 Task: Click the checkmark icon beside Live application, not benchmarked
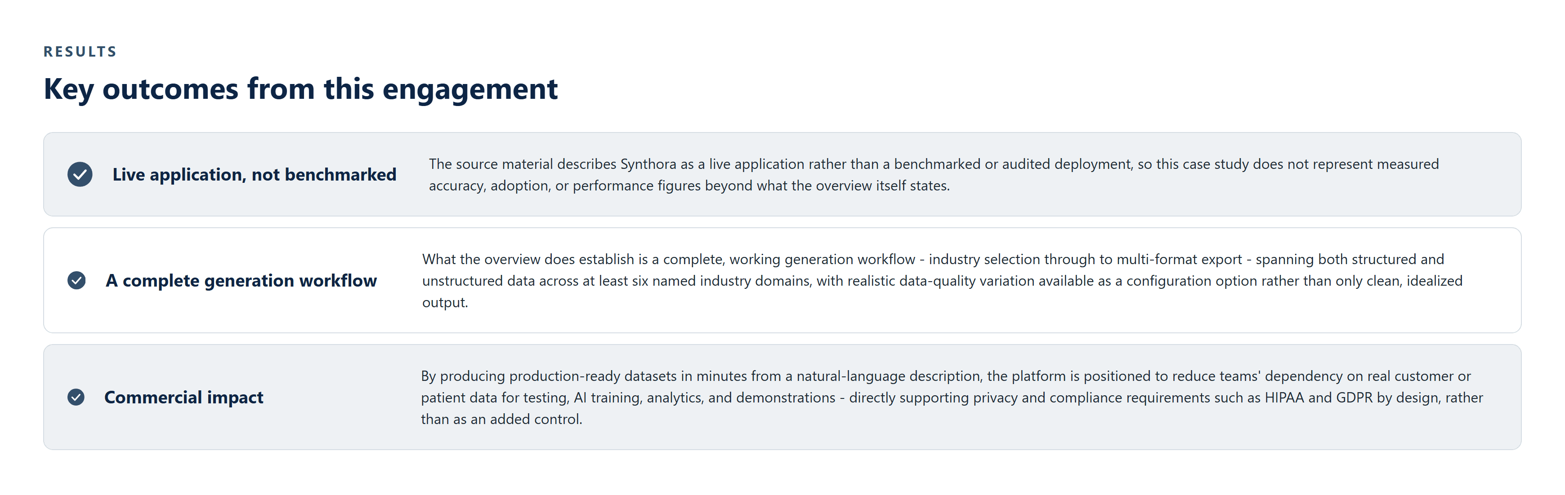tap(80, 174)
